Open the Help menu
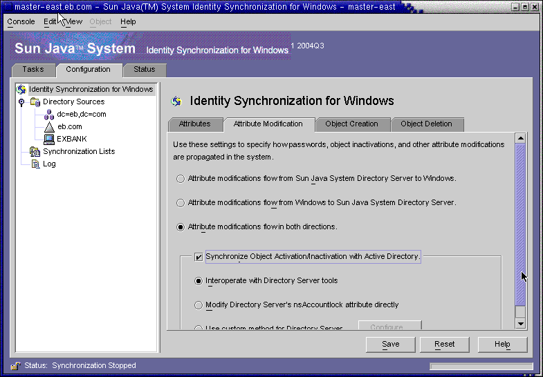The width and height of the screenshot is (543, 377). coord(128,22)
